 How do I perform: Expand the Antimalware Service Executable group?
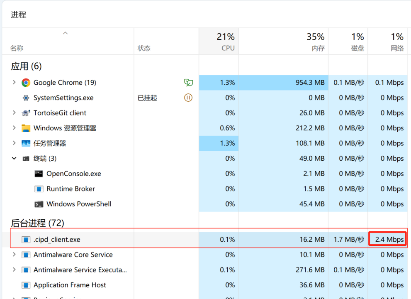[x=14, y=270]
